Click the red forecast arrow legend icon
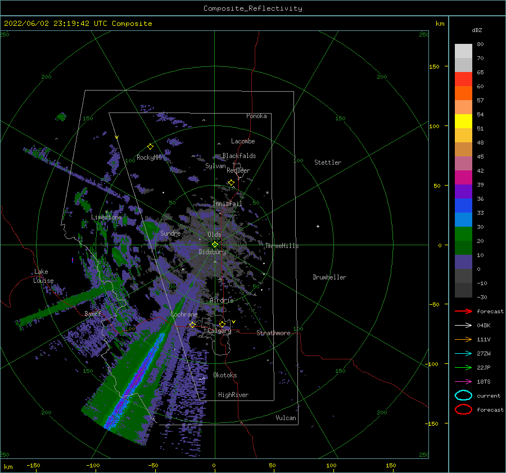506x473 pixels. tap(463, 311)
